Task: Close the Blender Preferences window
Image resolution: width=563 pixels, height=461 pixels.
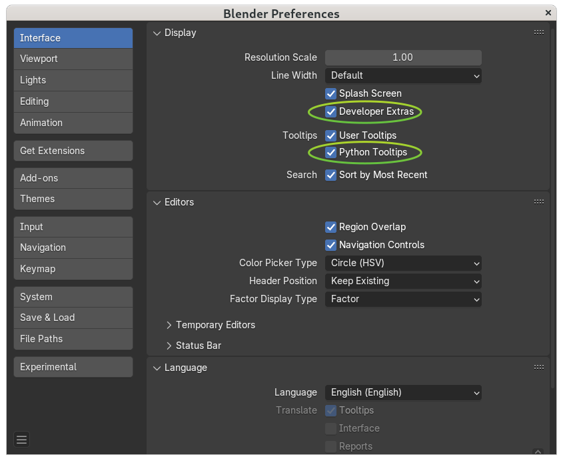Action: [548, 13]
